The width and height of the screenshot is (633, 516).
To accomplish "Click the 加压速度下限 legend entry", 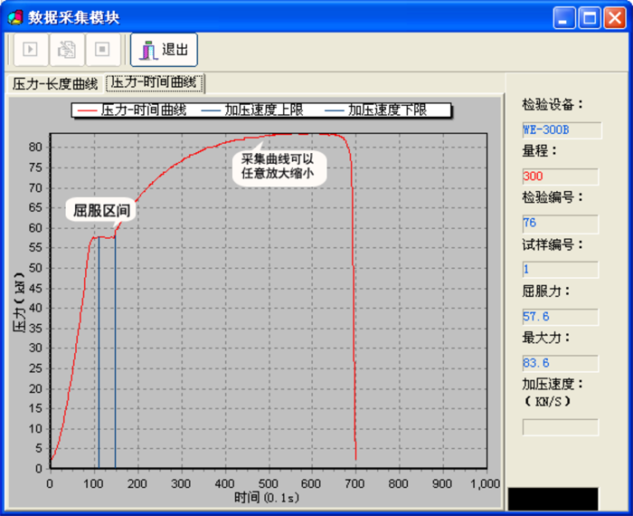I will coord(387,110).
